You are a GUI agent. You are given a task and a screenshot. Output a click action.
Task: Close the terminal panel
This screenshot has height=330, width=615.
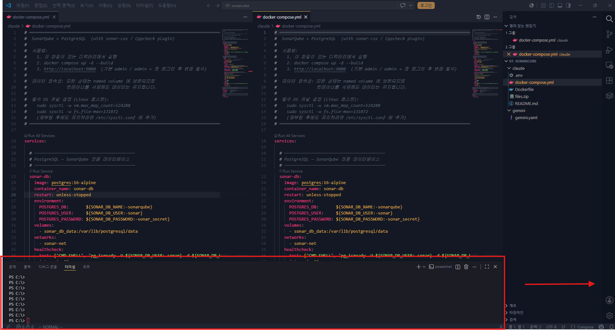[495, 267]
